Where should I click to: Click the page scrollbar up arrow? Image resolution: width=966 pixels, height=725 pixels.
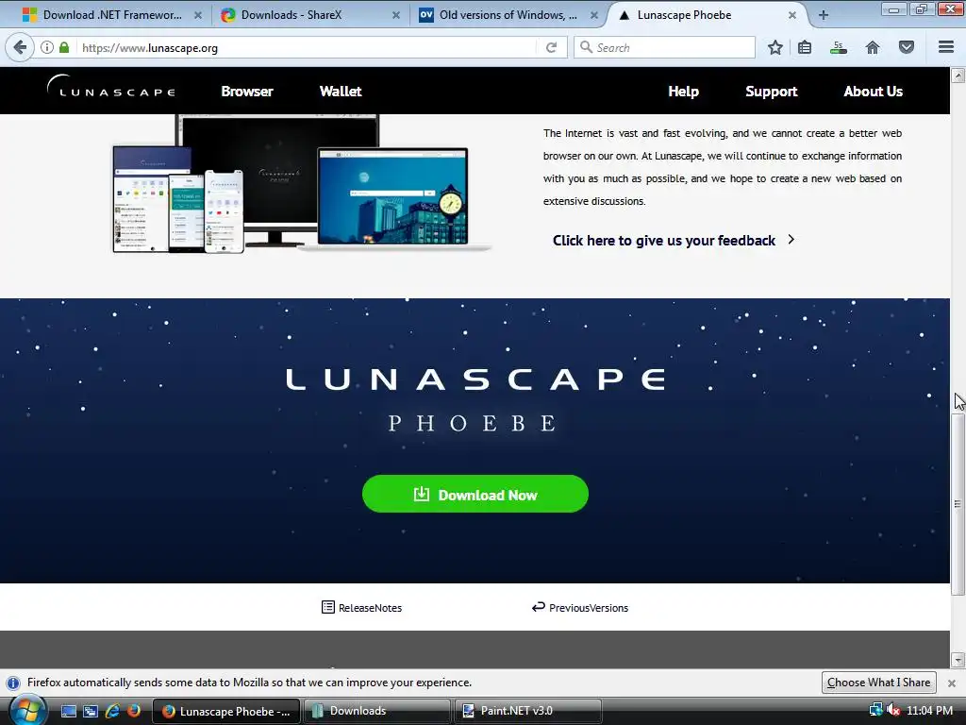(958, 76)
